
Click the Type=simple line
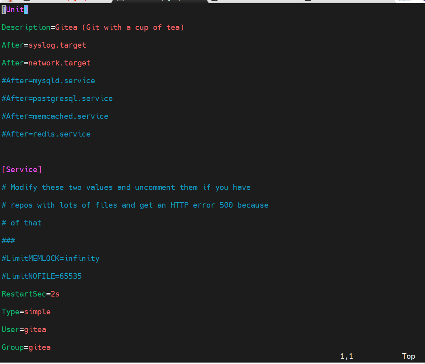pyautogui.click(x=26, y=312)
